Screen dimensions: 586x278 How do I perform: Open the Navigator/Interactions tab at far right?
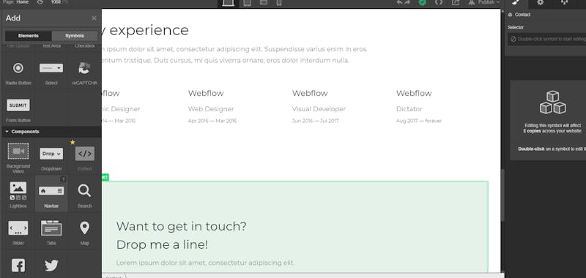pyautogui.click(x=564, y=3)
